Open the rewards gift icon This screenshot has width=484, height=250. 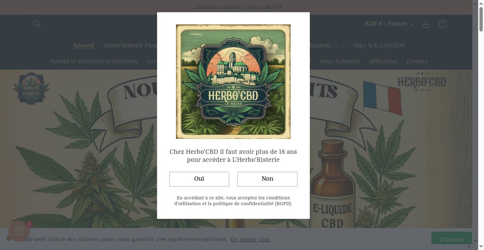19,231
